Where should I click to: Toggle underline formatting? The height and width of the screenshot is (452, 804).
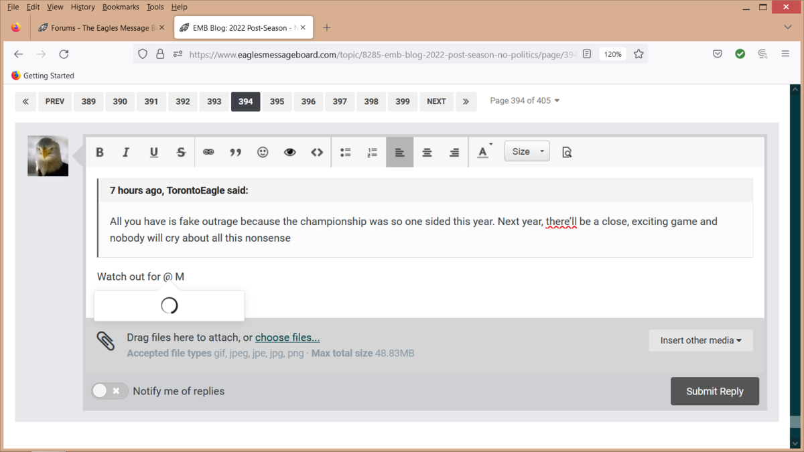pyautogui.click(x=153, y=152)
